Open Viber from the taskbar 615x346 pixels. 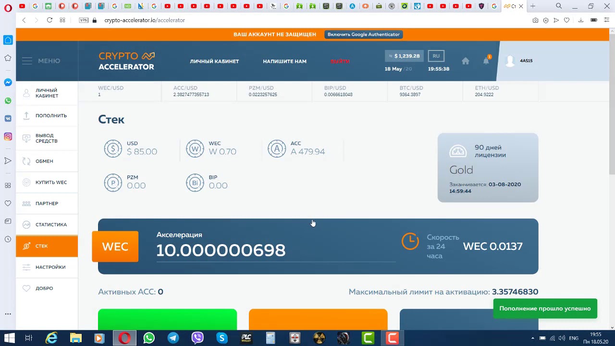point(197,338)
